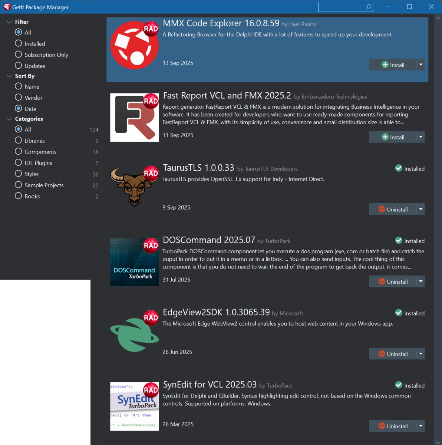Click the SynEdit TurboPack thumbnail
Viewport: 442px width, 445px height.
[135, 407]
